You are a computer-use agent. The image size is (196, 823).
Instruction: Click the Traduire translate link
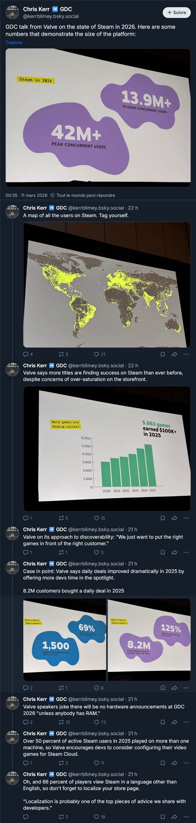point(14,42)
